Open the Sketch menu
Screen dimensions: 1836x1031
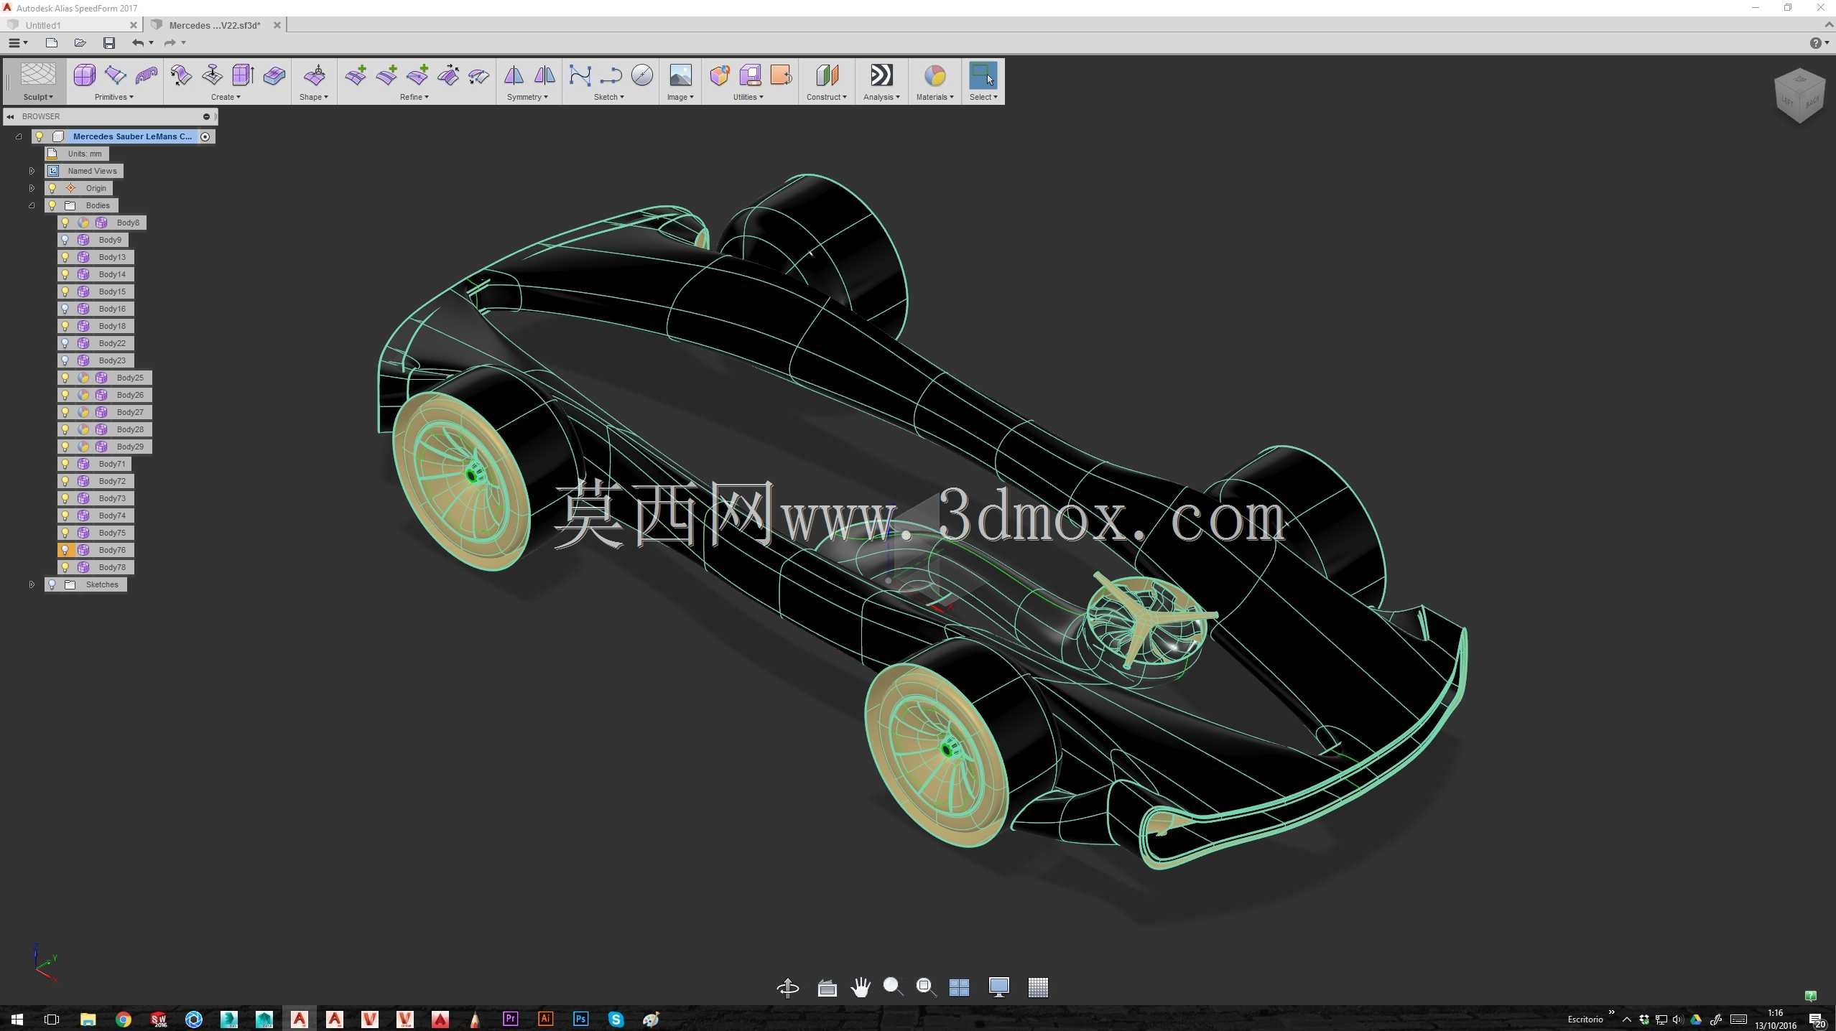[609, 97]
